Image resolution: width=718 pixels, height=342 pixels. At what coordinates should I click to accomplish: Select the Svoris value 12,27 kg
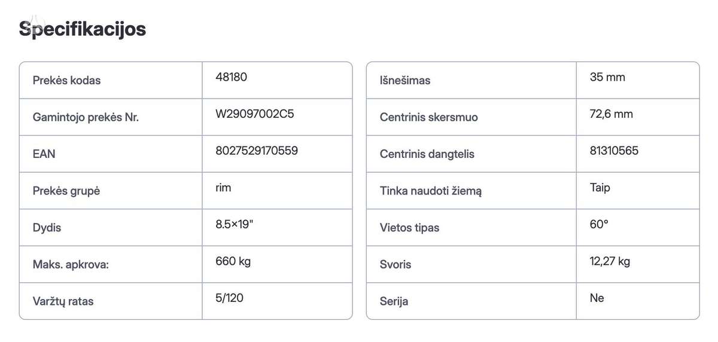(610, 261)
